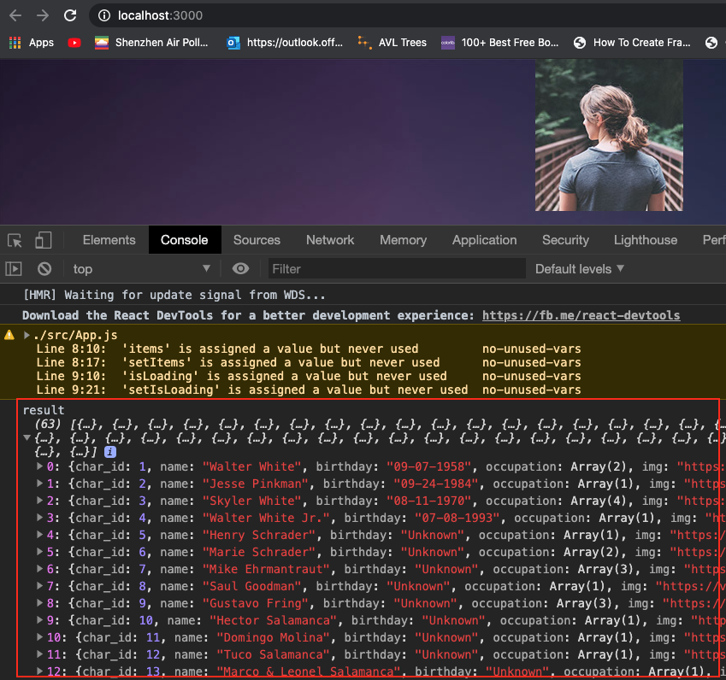Select the Console tab
Image resolution: width=726 pixels, height=680 pixels.
point(184,240)
